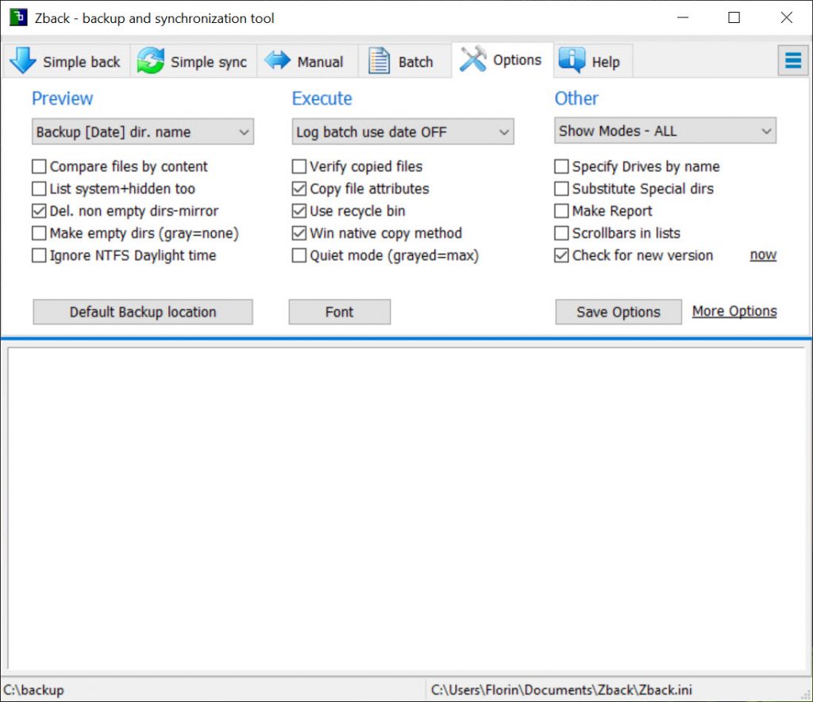Maximize the Zback window
This screenshot has height=702, width=813.
coord(734,17)
